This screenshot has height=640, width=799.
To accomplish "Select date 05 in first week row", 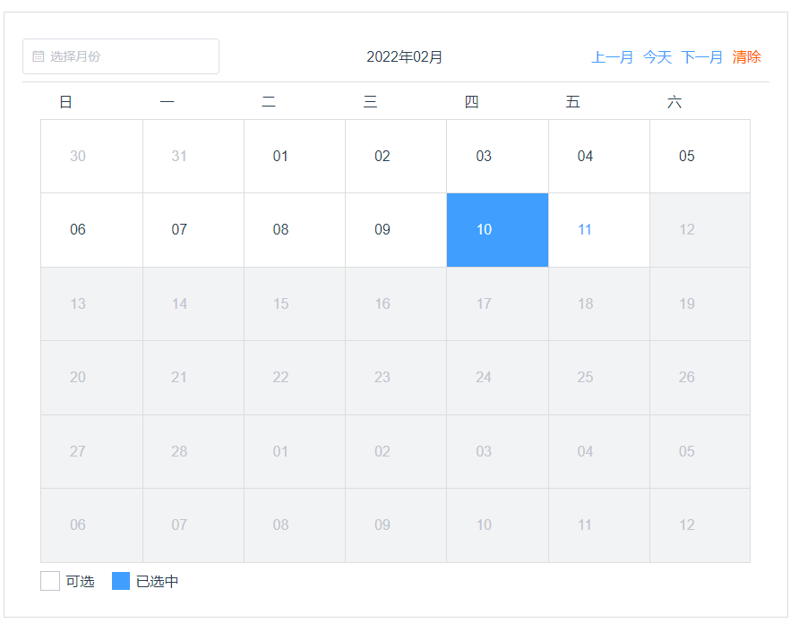I will pos(700,157).
